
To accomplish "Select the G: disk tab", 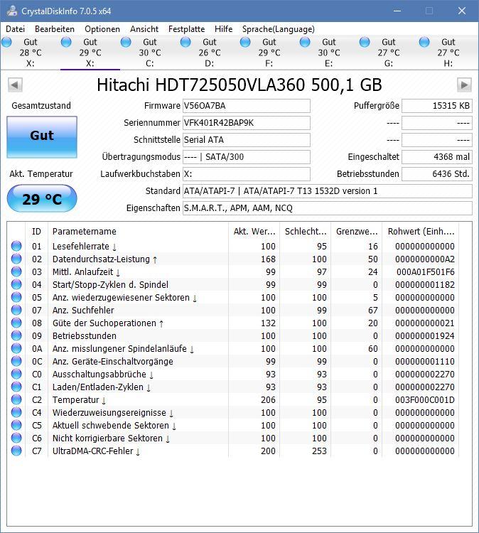I will 389,53.
